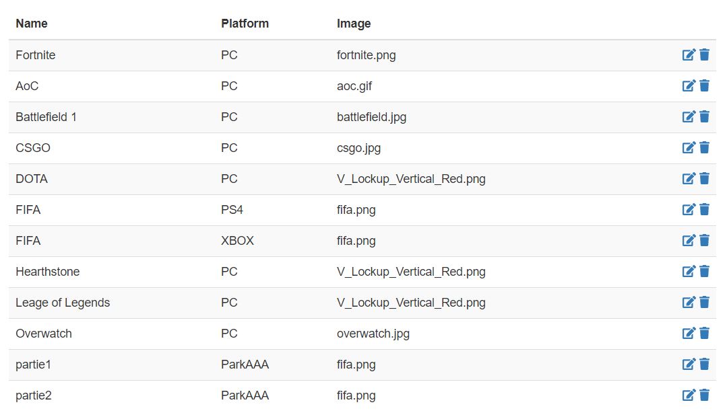Click fifa.png in the XBOX row
The height and width of the screenshot is (417, 727).
[356, 241]
